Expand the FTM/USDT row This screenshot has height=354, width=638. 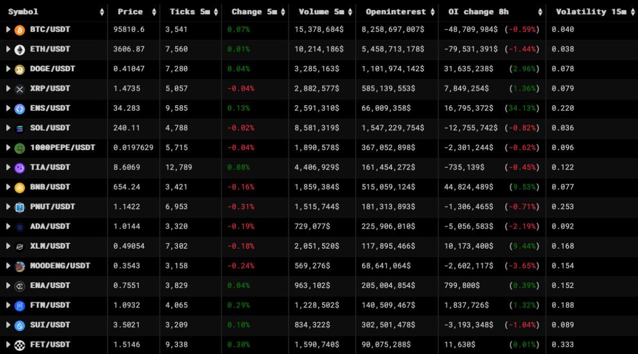(8, 305)
